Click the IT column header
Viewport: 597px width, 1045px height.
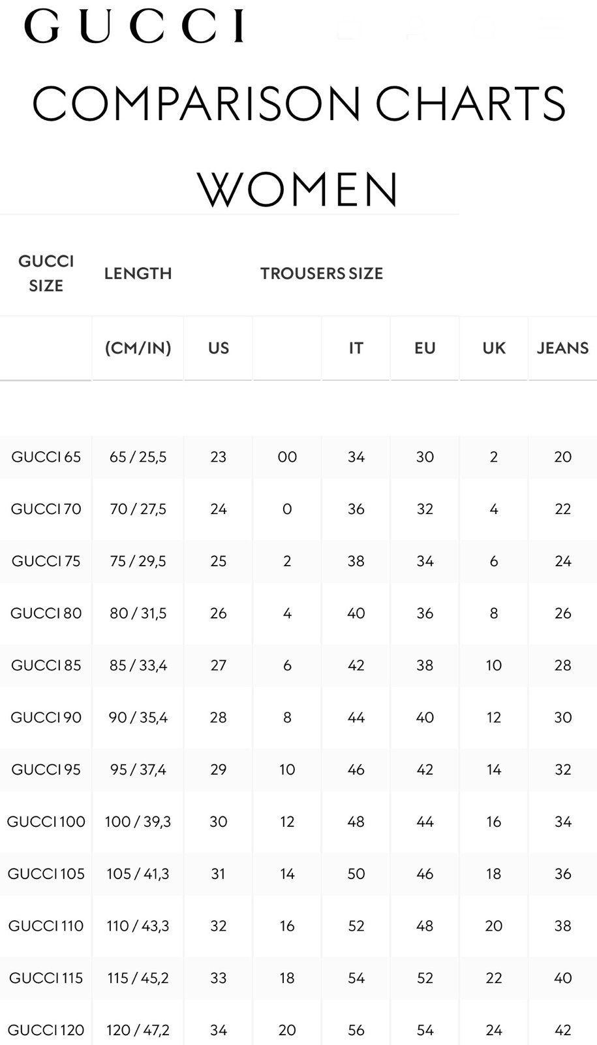[356, 347]
